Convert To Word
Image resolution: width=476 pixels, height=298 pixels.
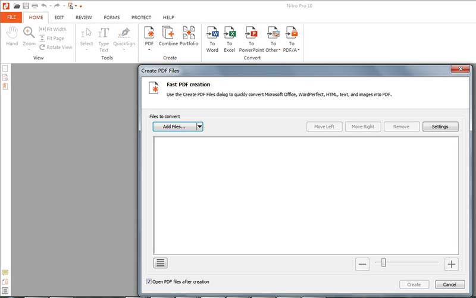[212, 39]
